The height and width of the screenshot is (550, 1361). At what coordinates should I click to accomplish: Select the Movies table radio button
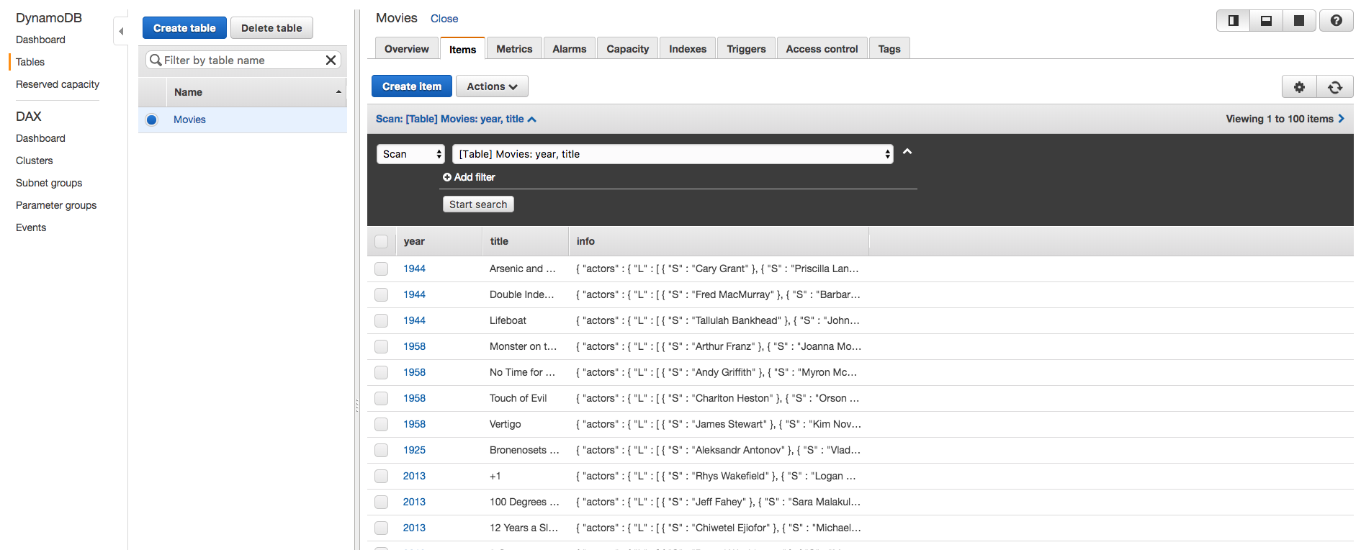click(x=152, y=120)
